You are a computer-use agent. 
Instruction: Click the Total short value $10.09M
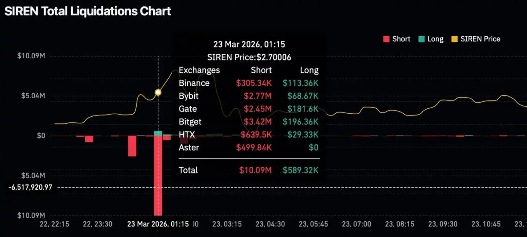pos(256,170)
